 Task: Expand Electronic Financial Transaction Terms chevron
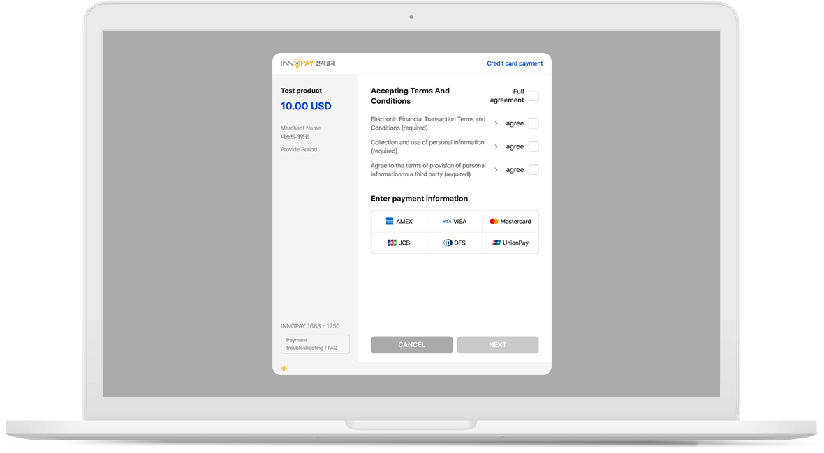[496, 123]
